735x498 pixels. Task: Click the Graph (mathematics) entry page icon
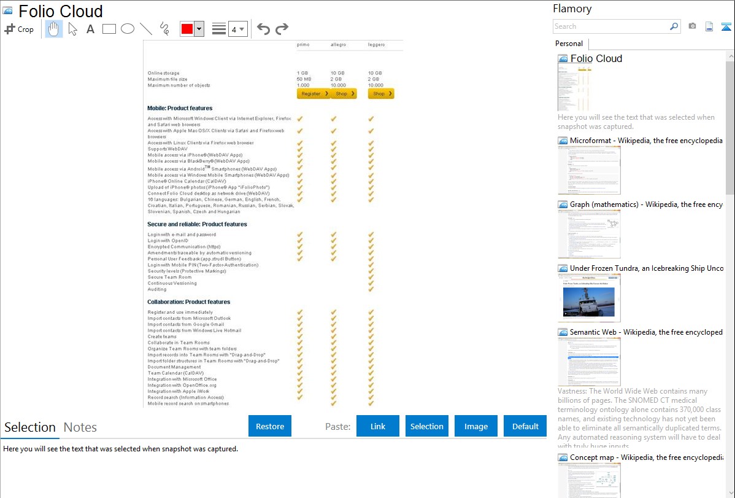[563, 204]
